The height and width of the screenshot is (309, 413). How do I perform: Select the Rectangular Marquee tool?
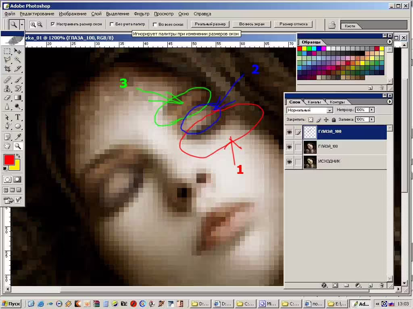pos(7,51)
